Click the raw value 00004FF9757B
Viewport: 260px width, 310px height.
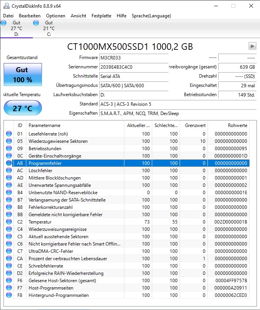(x=231, y=281)
